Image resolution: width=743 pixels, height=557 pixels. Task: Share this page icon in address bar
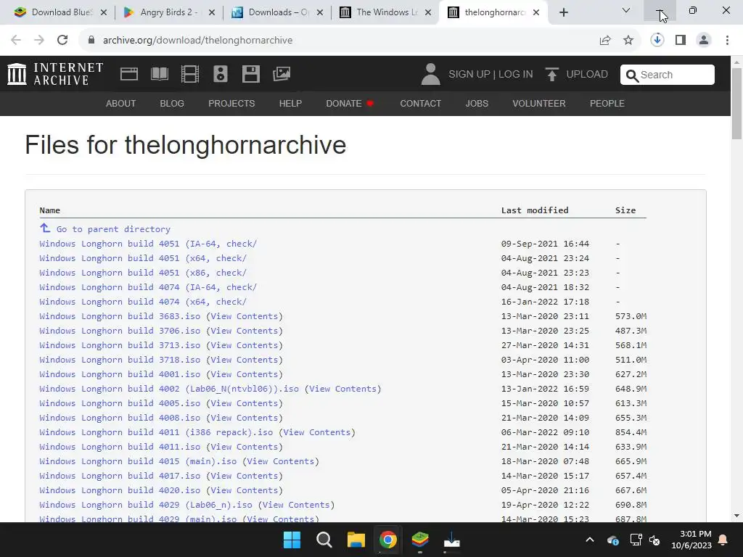605,41
